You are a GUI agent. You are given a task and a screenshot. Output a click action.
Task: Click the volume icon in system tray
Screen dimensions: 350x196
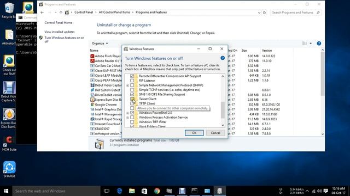pos(319,191)
